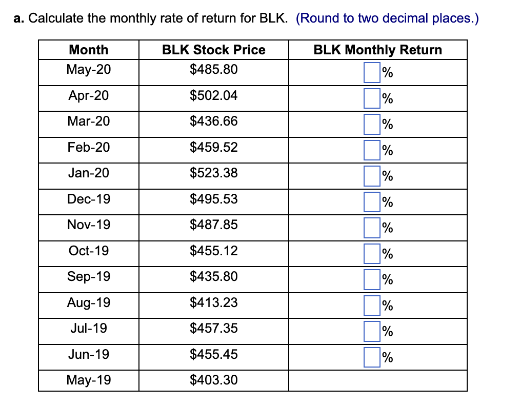The height and width of the screenshot is (406, 520).
Task: Click the Oct-19 return answer box
Action: point(372,253)
